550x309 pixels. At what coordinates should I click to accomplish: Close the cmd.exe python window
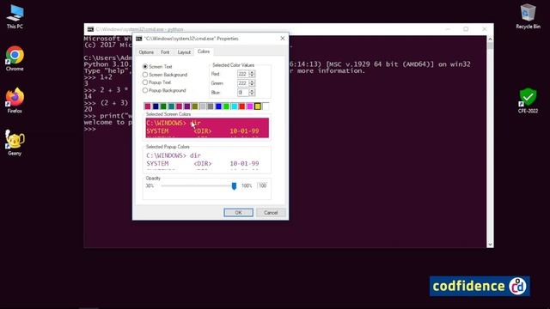[x=485, y=29]
